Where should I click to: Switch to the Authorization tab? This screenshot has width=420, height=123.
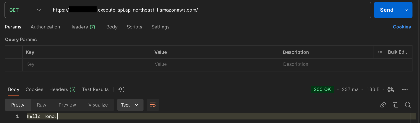tap(45, 27)
